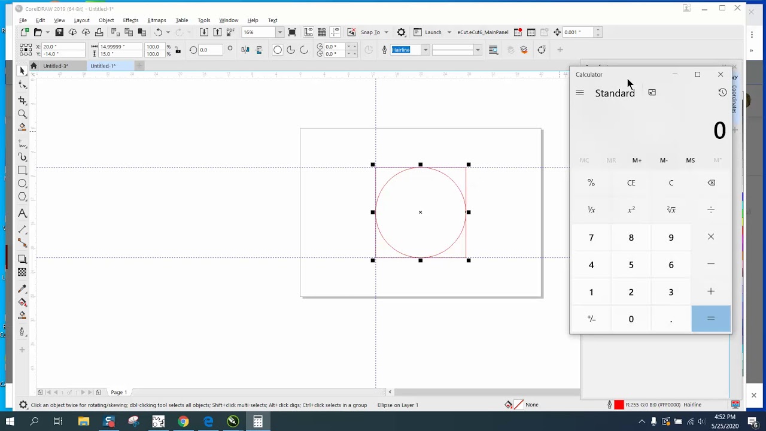Toggle the lock ratio padlock

click(178, 50)
